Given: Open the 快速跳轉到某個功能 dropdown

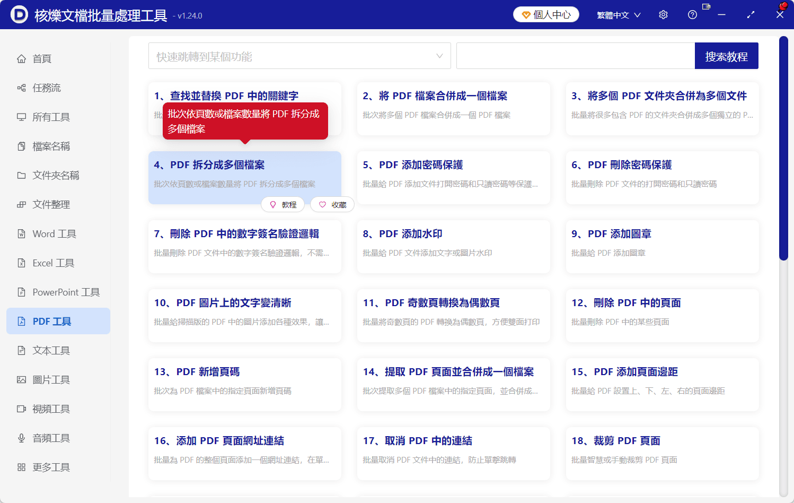Looking at the screenshot, I should point(299,56).
